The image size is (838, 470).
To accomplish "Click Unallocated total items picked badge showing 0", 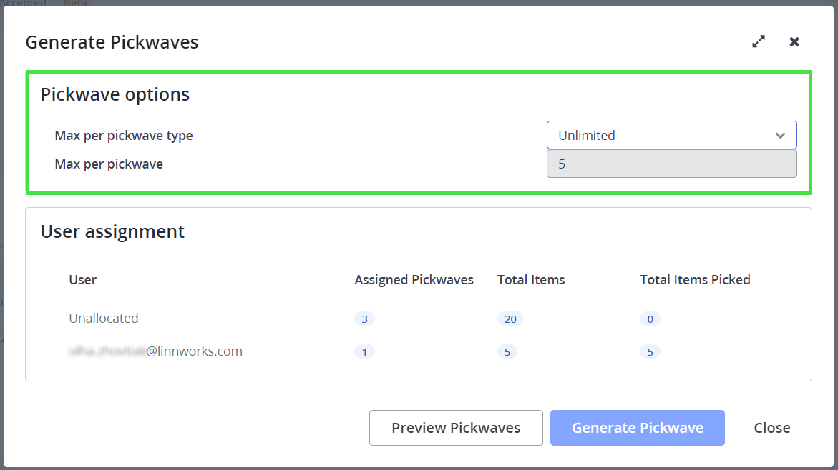I will pyautogui.click(x=650, y=319).
